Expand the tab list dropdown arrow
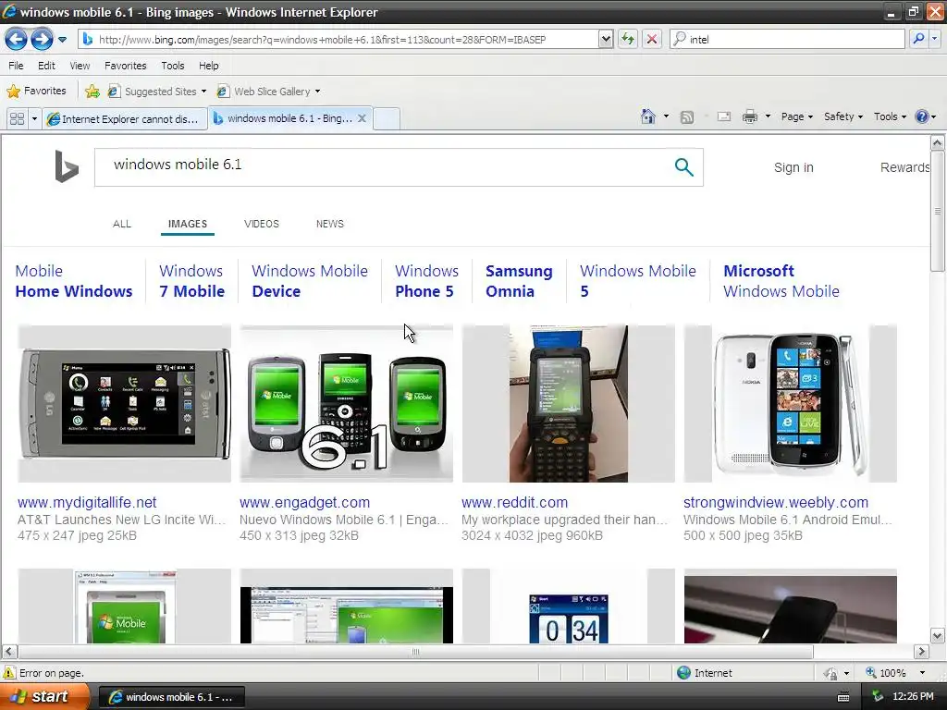 (x=34, y=119)
